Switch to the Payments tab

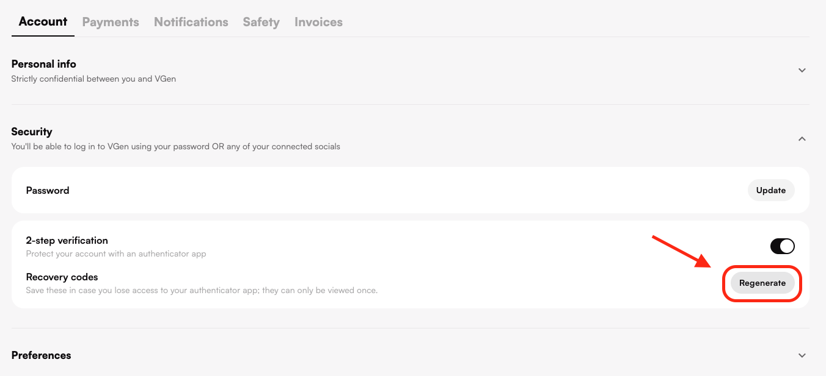[111, 22]
